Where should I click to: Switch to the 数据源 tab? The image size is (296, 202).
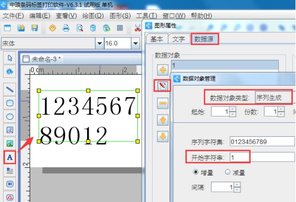tap(204, 39)
